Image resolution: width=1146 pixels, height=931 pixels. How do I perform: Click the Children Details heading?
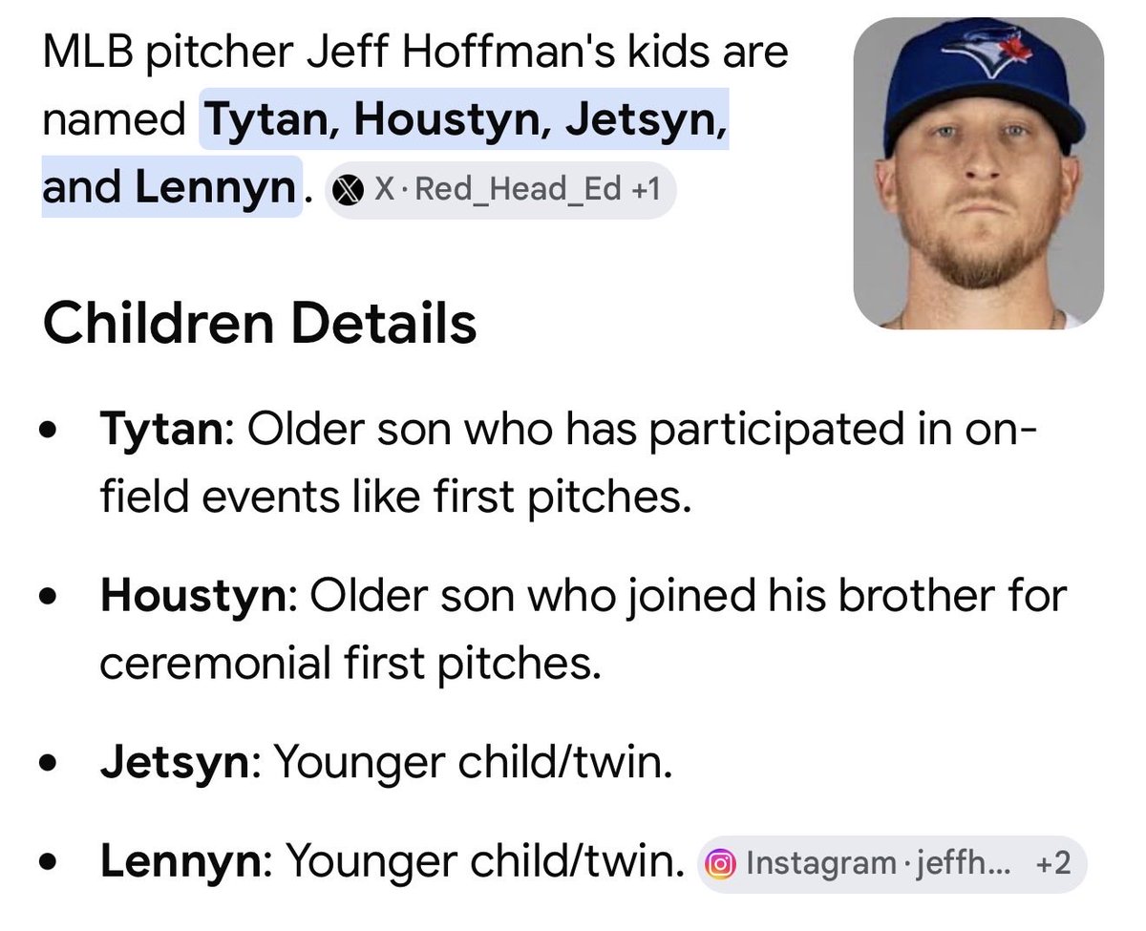(x=259, y=323)
